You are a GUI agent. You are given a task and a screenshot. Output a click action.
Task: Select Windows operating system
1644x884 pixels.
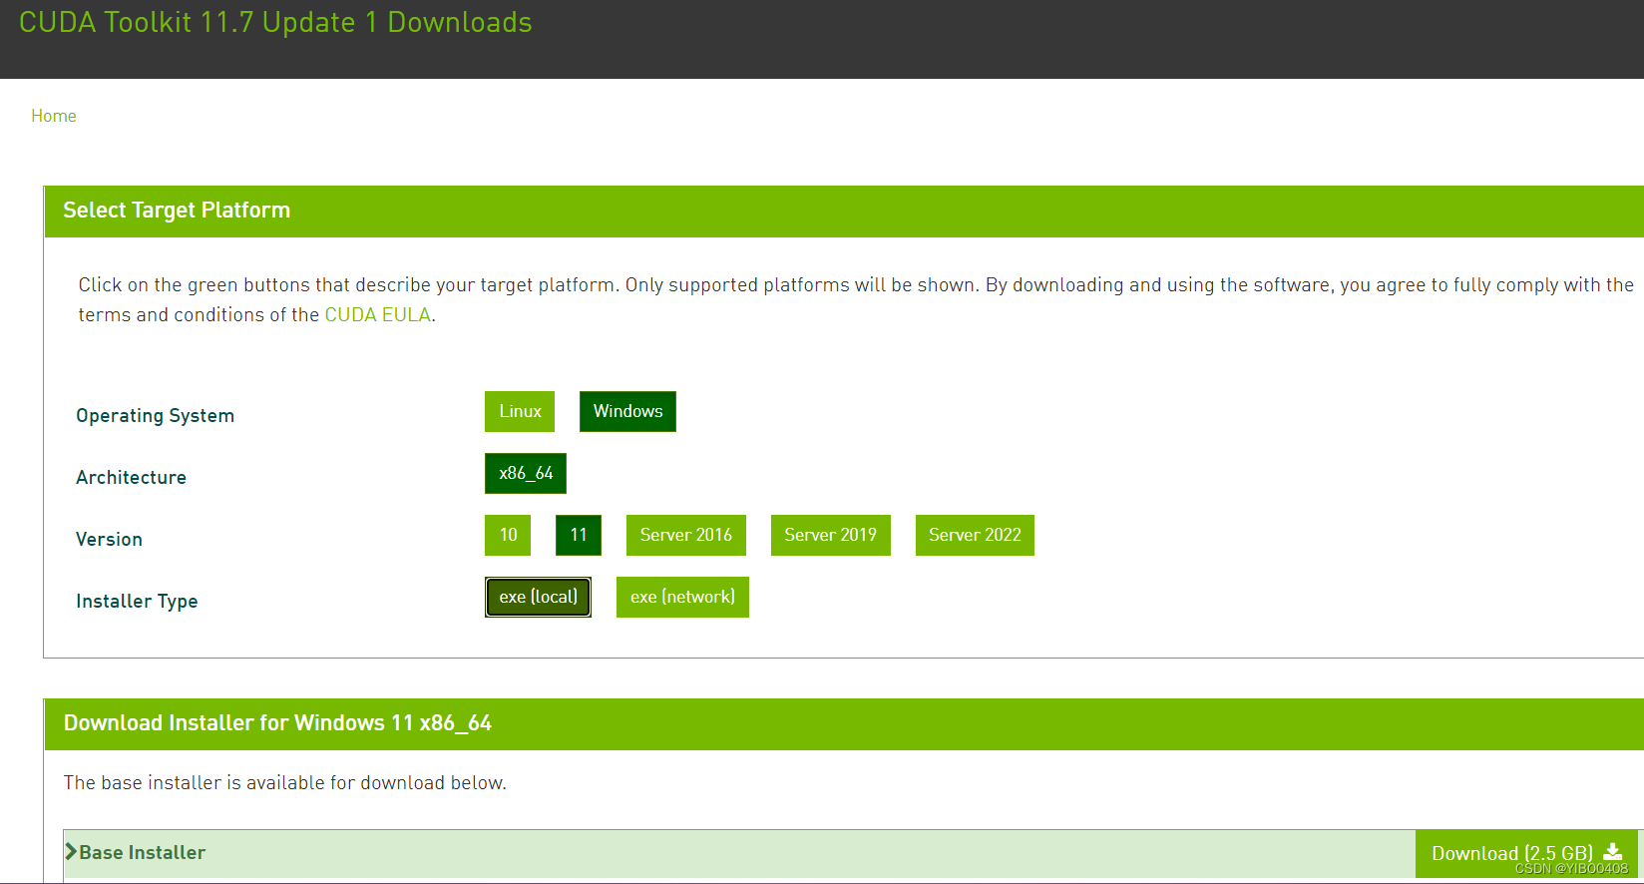click(x=627, y=411)
